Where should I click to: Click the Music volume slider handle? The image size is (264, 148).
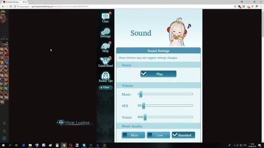point(141,94)
